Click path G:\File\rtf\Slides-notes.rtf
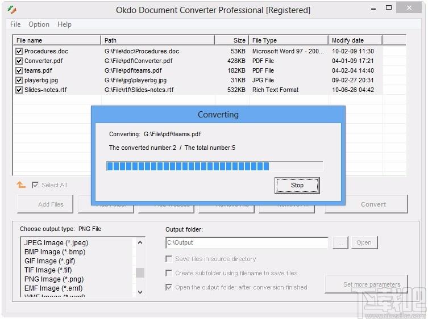428x319 pixels. 139,90
